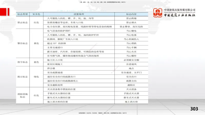
Task: Click the 地点 cell
Action: [x=131, y=68]
